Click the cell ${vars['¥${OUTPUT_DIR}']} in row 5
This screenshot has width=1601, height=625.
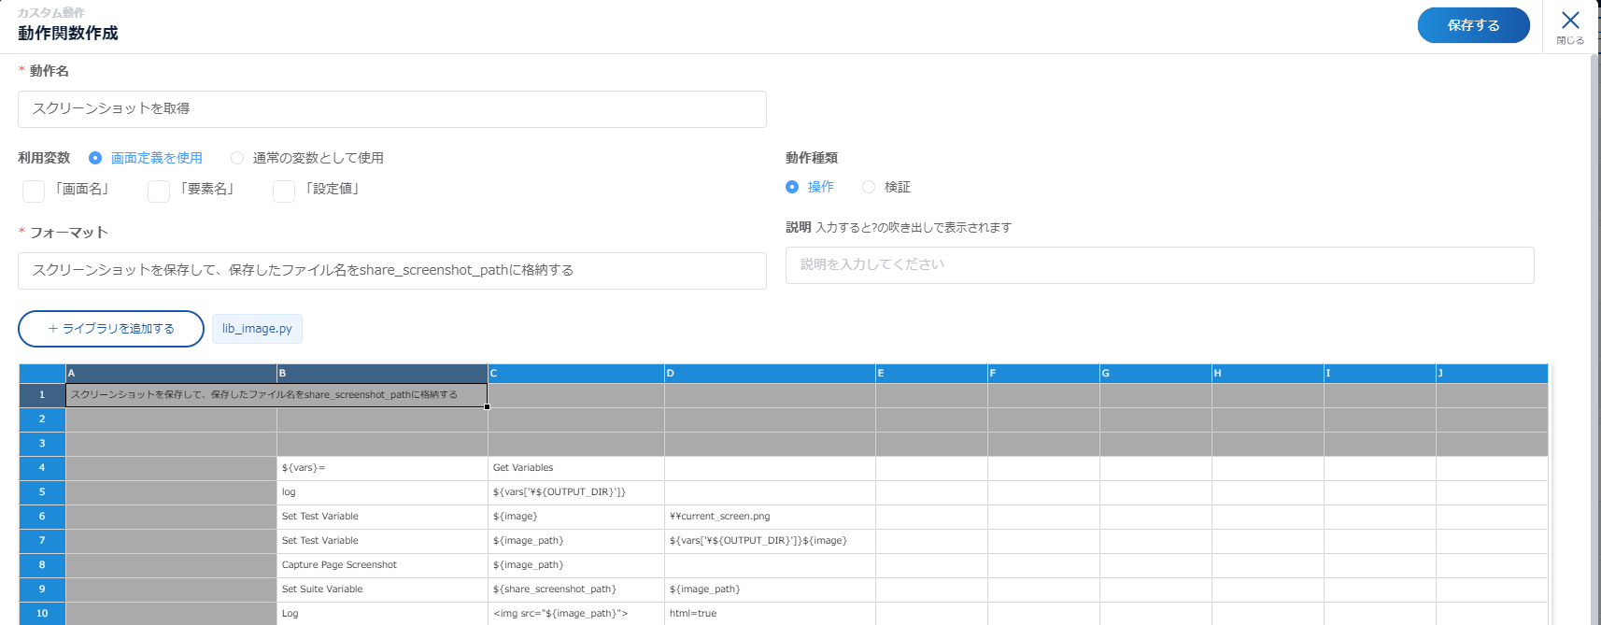click(x=576, y=492)
